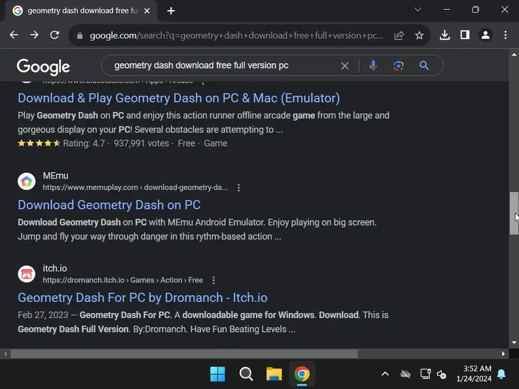This screenshot has height=389, width=519.
Task: Click the MEmu site name
Action: [56, 176]
